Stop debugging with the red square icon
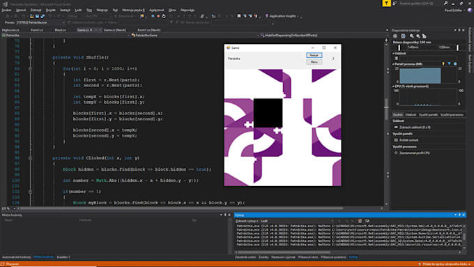 (x=158, y=16)
